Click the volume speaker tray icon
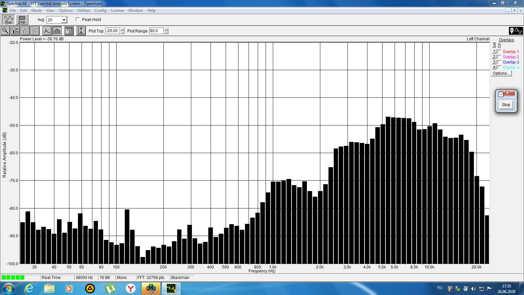The height and width of the screenshot is (295, 524). coord(473,289)
